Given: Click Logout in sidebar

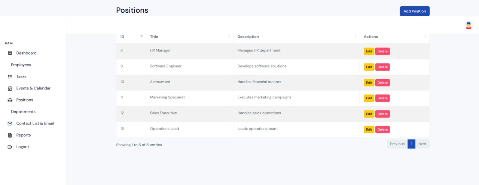Looking at the screenshot, I should click(x=22, y=147).
